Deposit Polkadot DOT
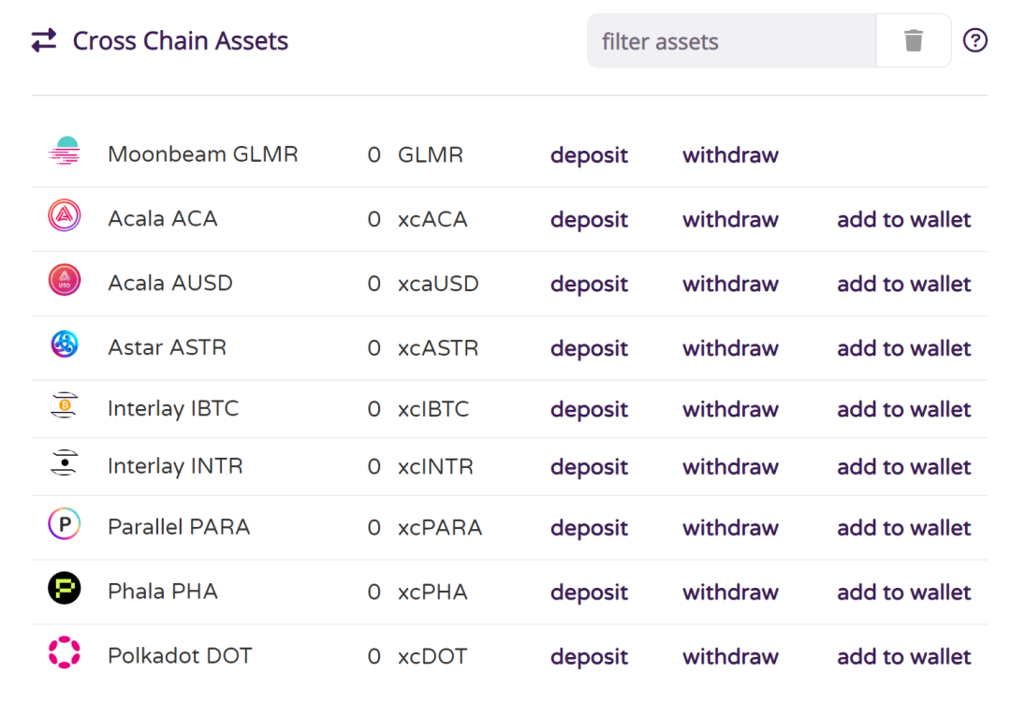The height and width of the screenshot is (703, 1011). point(589,657)
